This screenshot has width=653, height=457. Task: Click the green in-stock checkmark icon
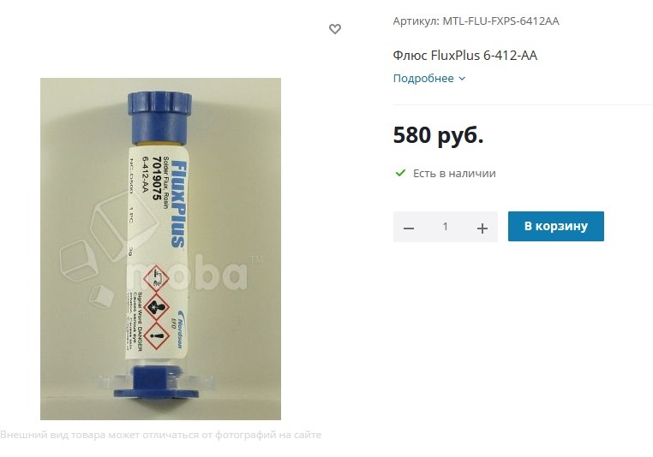400,173
